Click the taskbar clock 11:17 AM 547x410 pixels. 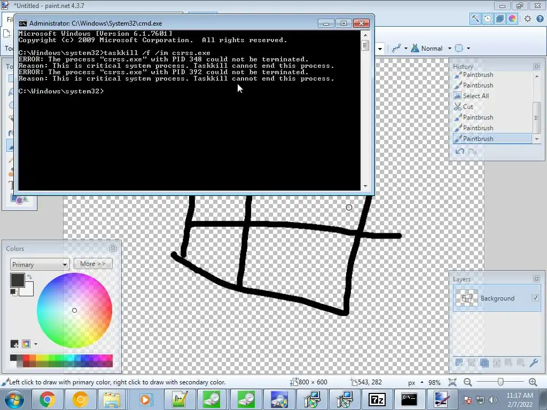pyautogui.click(x=519, y=396)
